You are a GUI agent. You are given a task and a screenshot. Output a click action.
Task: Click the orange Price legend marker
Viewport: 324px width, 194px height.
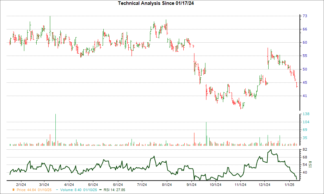tap(14, 190)
